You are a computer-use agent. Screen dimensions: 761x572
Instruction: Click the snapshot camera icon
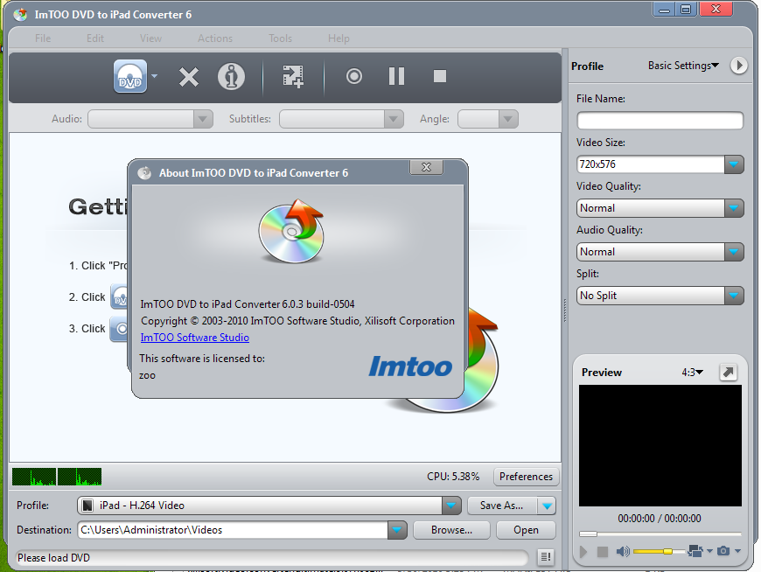click(x=723, y=551)
